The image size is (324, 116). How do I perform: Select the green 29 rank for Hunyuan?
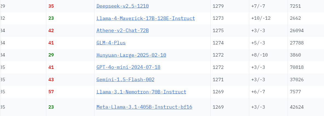pos(51,55)
